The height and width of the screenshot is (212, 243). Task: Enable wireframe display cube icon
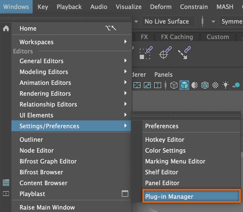point(174,85)
